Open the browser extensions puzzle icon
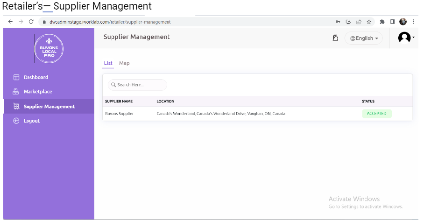The width and height of the screenshot is (421, 222). tap(382, 22)
